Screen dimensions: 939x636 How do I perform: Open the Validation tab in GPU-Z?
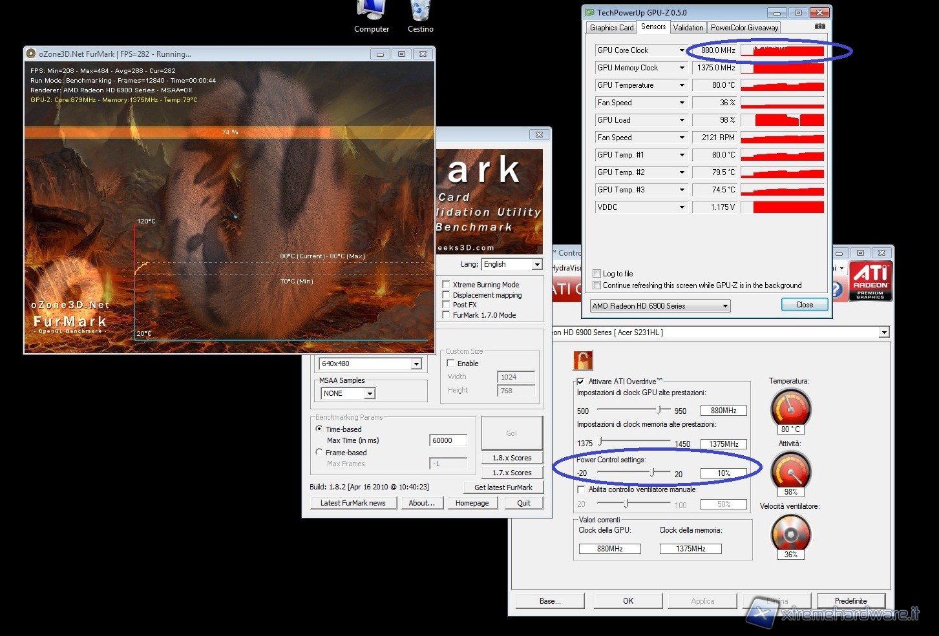[x=688, y=28]
